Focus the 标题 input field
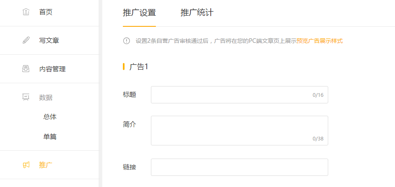Screen dimensions: 395x187 [x=239, y=95]
